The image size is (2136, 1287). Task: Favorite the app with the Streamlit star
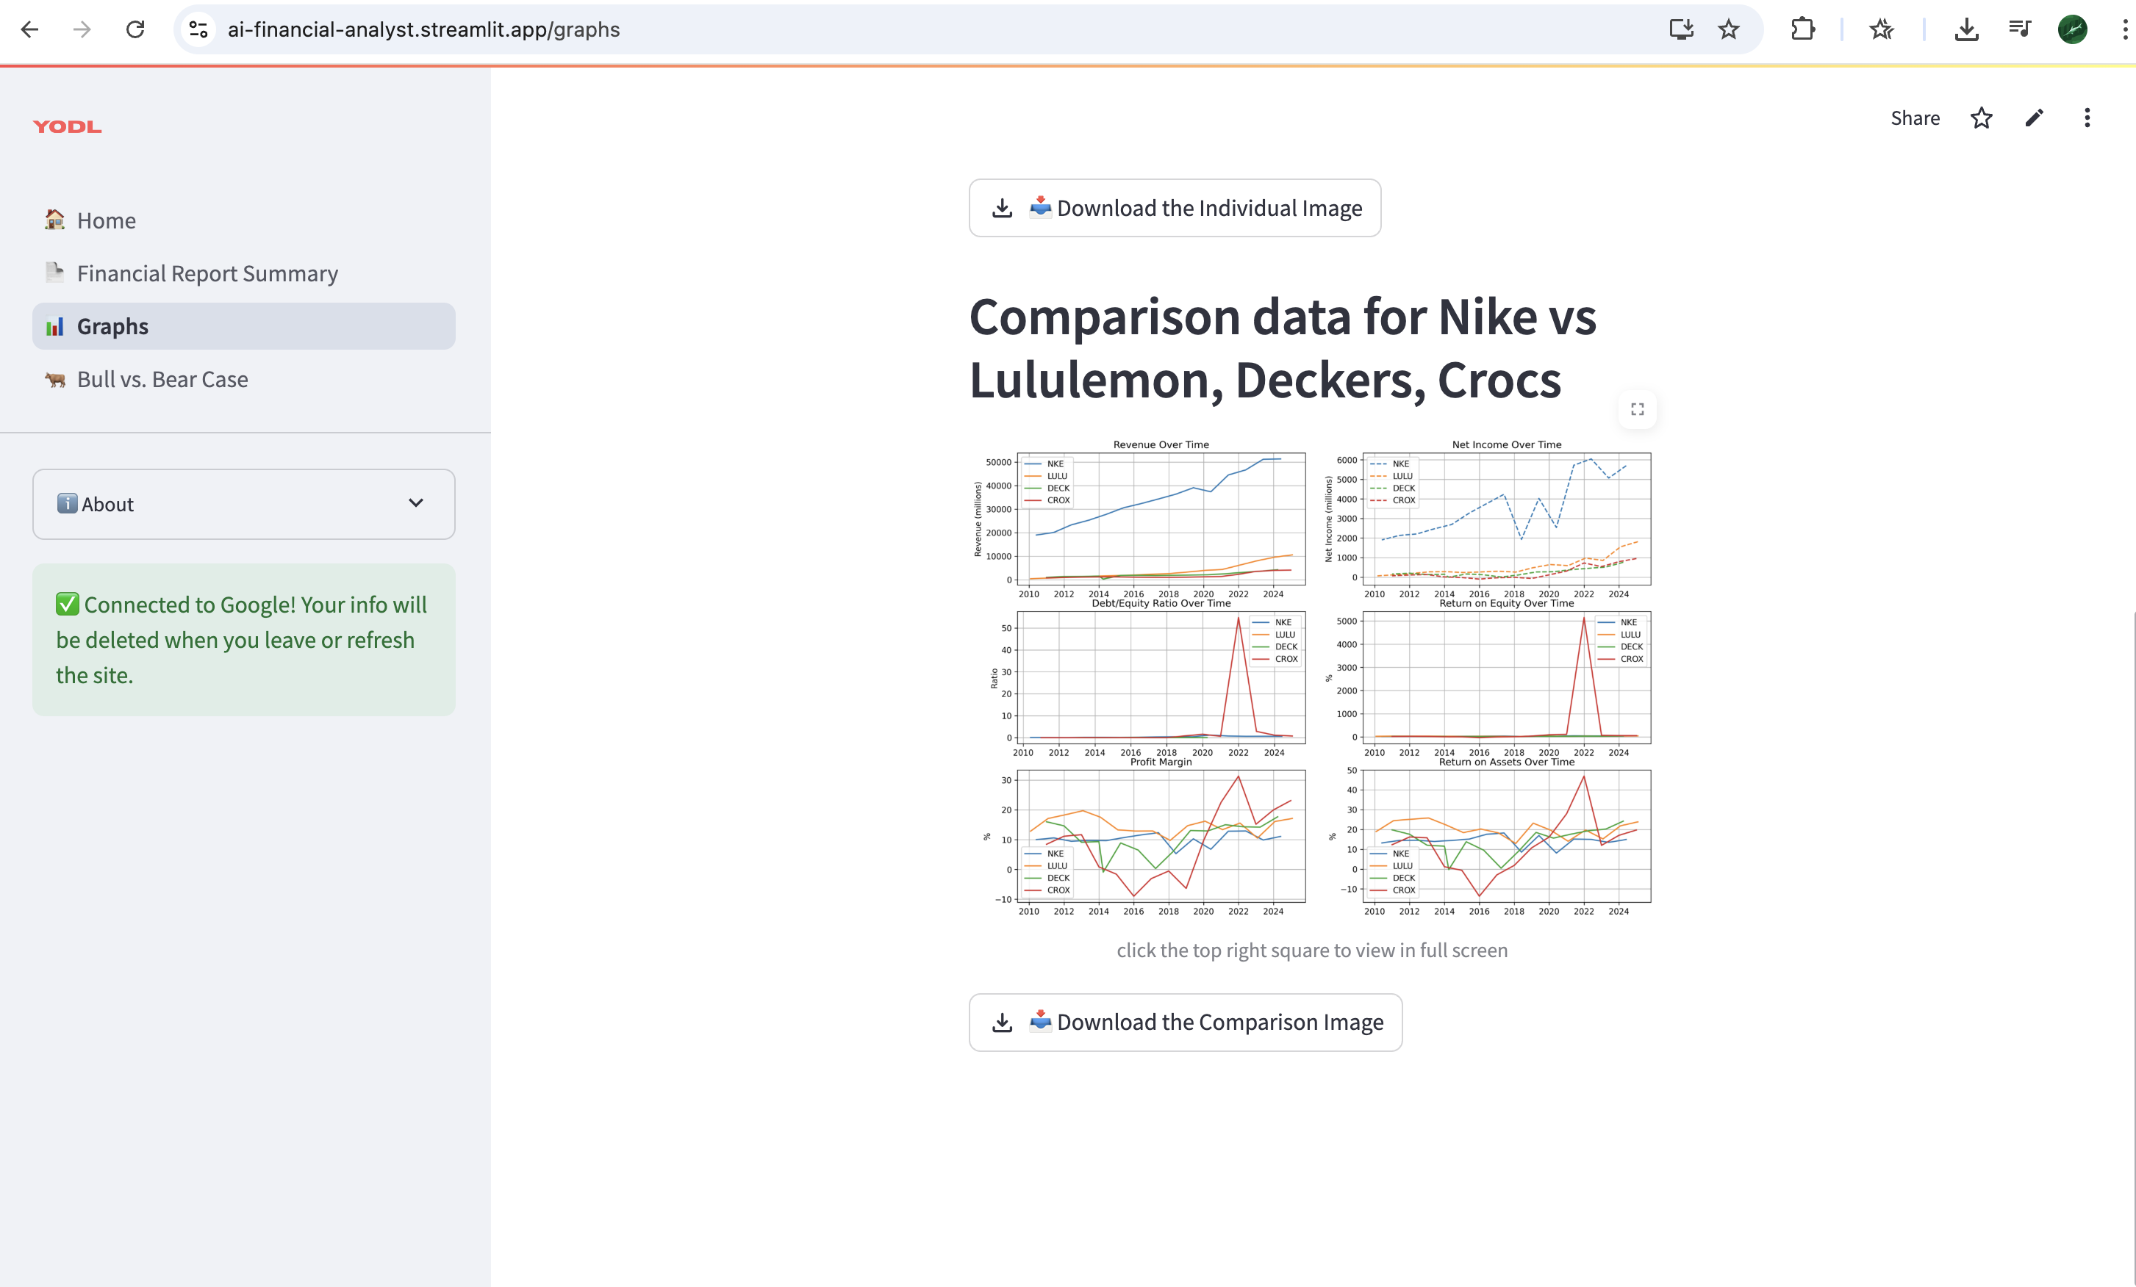pyautogui.click(x=1981, y=118)
